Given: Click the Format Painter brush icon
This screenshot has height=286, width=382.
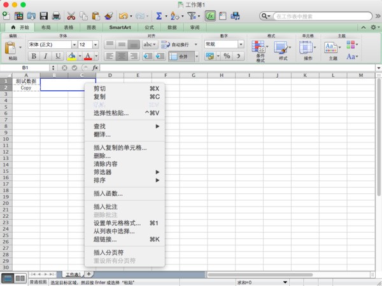Looking at the screenshot, I should [108, 15].
